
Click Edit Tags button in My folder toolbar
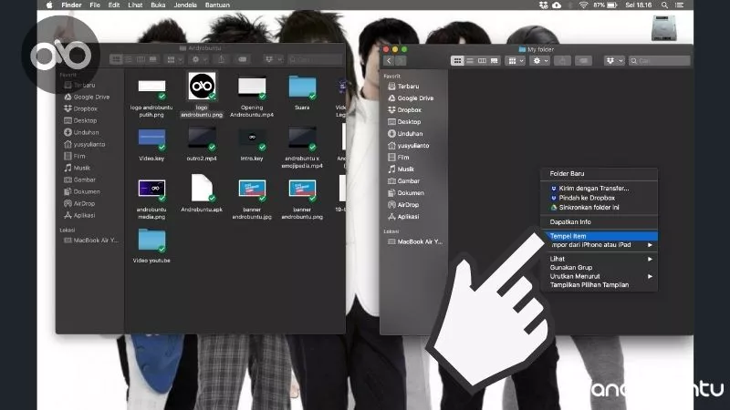583,61
